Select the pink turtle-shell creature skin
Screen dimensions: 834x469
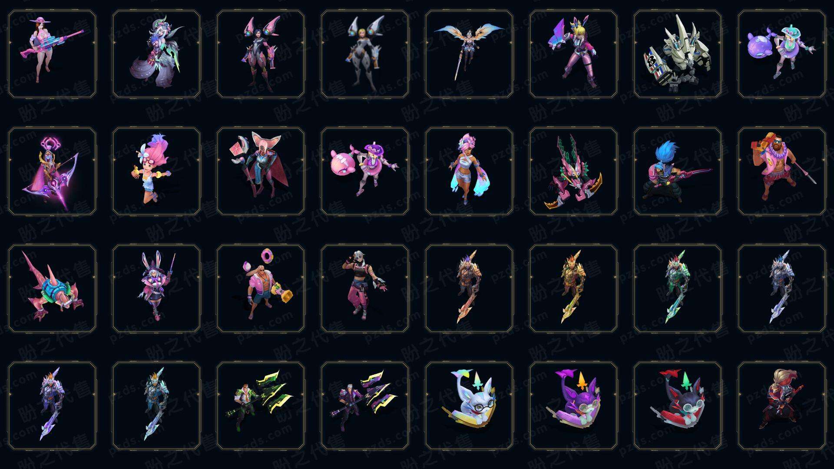tap(52, 288)
